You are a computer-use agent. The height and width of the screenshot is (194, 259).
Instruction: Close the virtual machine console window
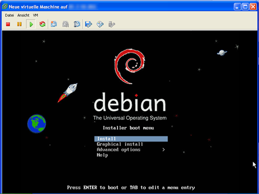click(253, 7)
